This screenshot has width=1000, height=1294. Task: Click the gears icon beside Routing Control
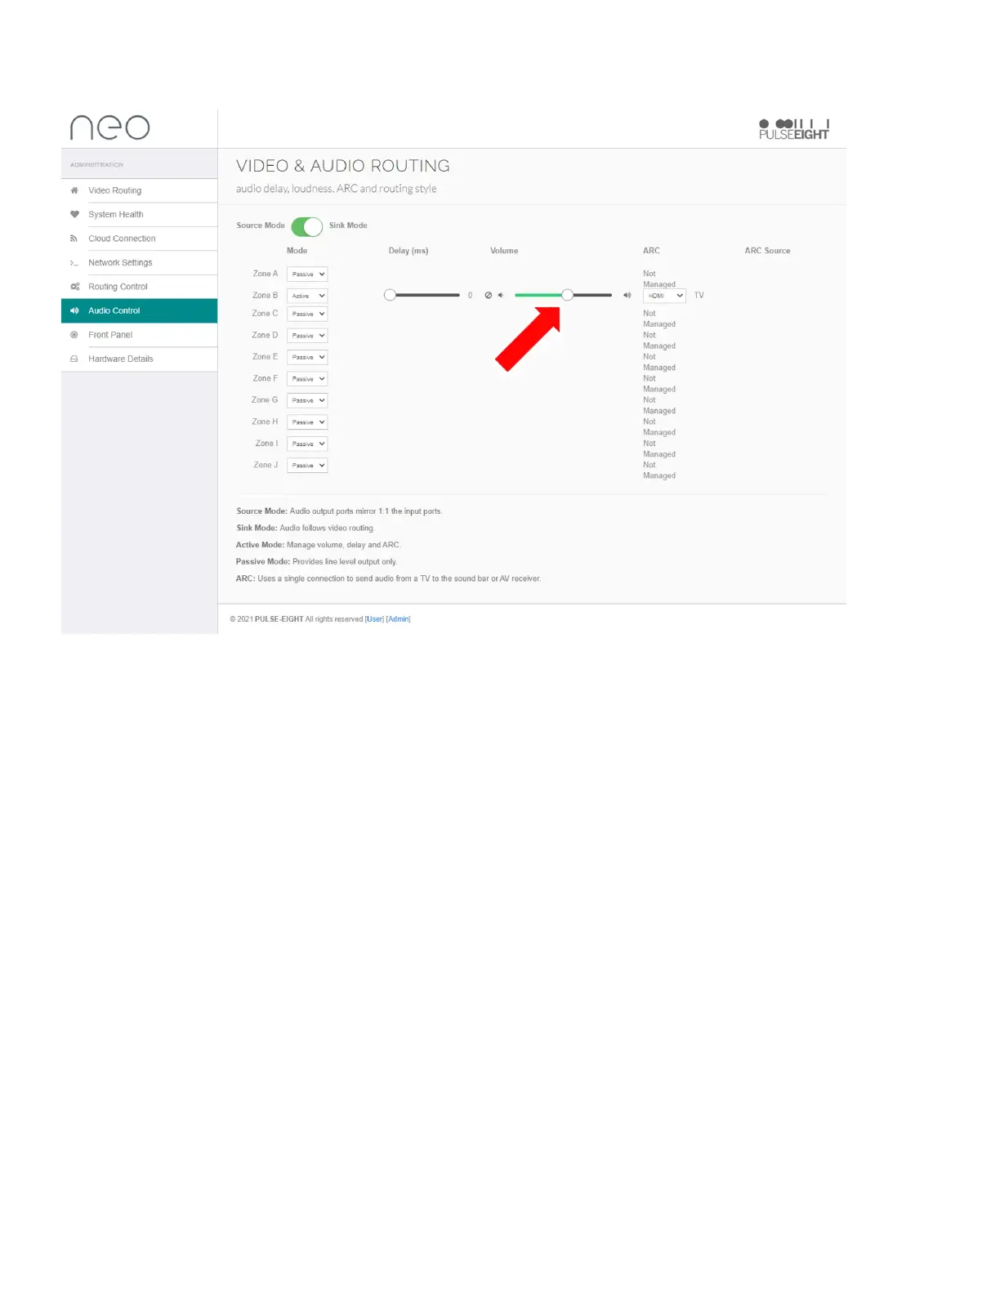pos(75,287)
